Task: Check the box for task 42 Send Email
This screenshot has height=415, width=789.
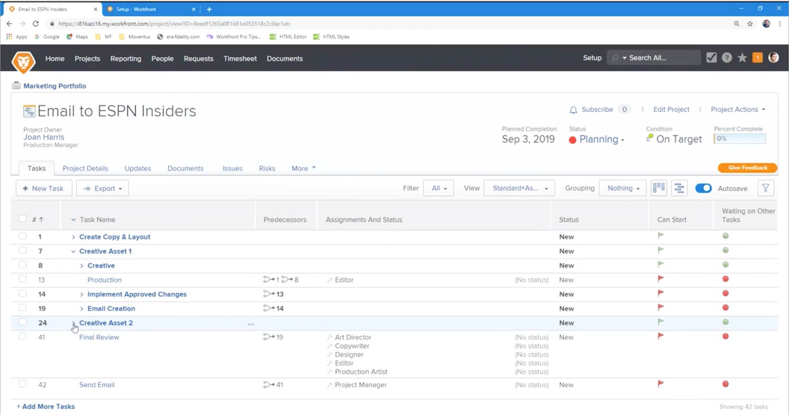Action: [22, 385]
